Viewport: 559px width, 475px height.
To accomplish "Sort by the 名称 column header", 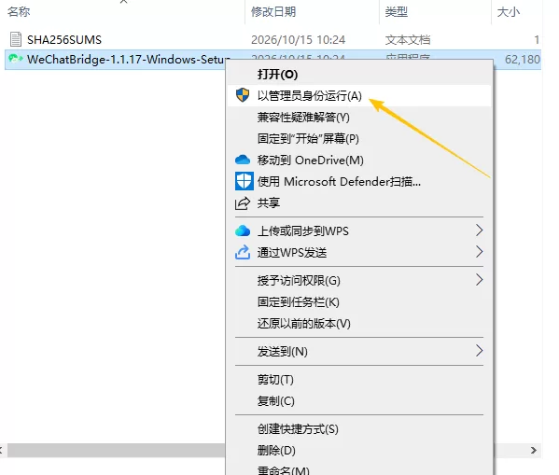I will [x=19, y=12].
